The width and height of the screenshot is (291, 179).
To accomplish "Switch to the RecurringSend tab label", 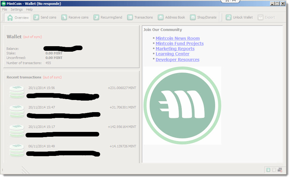I will coord(111,17).
